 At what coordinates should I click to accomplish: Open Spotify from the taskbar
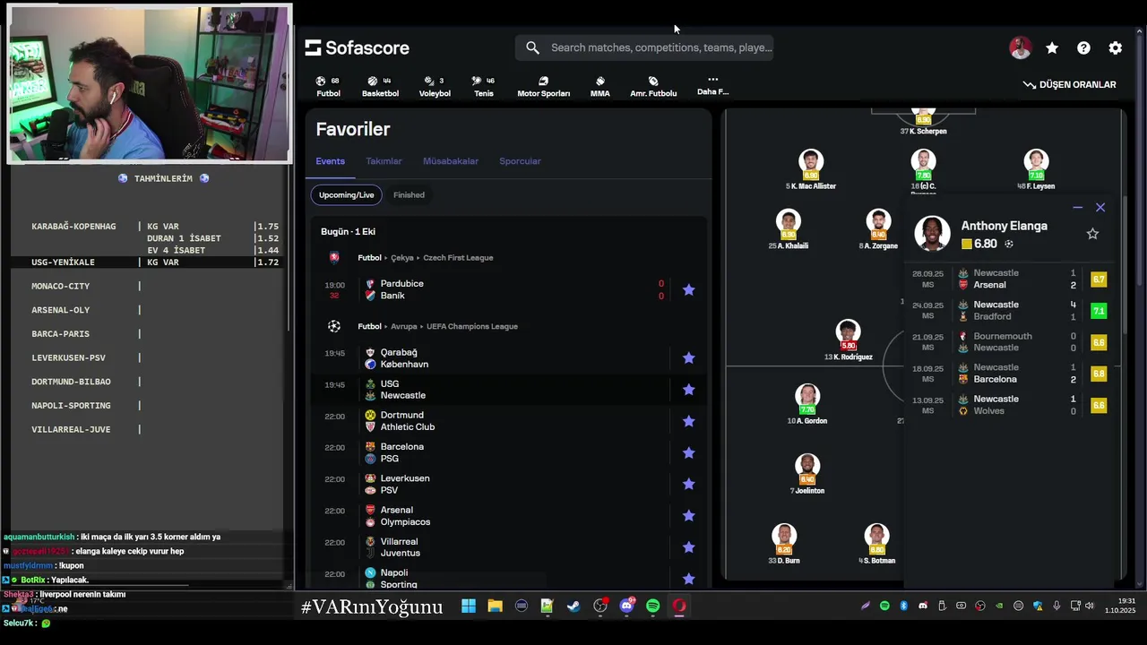652,606
